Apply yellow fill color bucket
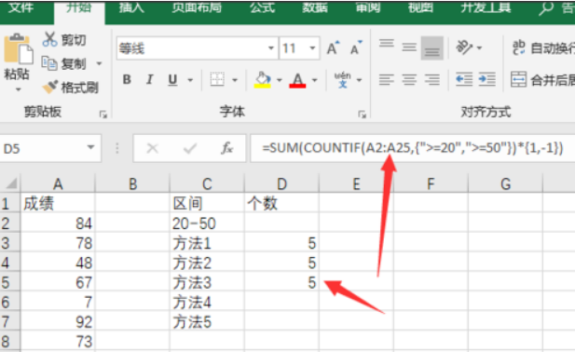This screenshot has height=352, width=575. click(262, 79)
